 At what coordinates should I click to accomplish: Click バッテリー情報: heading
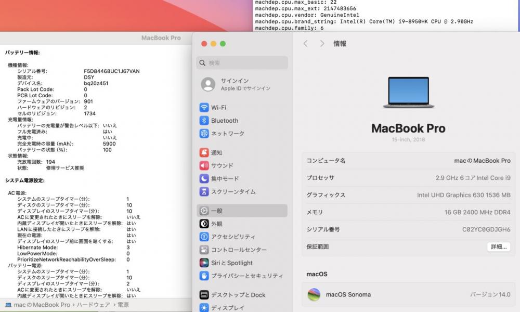point(22,53)
